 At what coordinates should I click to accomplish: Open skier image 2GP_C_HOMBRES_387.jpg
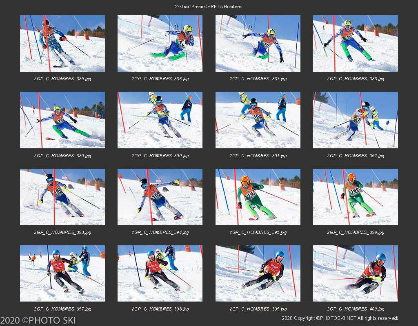258,43
